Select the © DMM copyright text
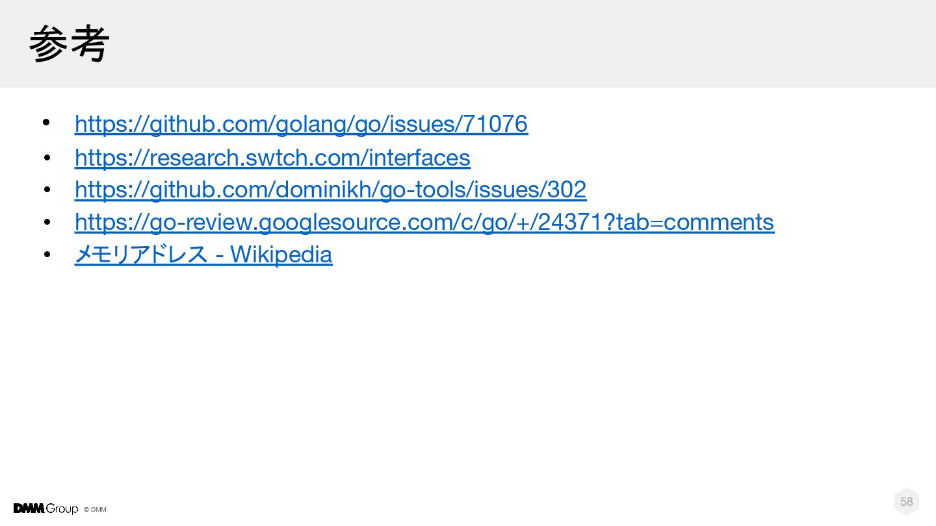 95,510
